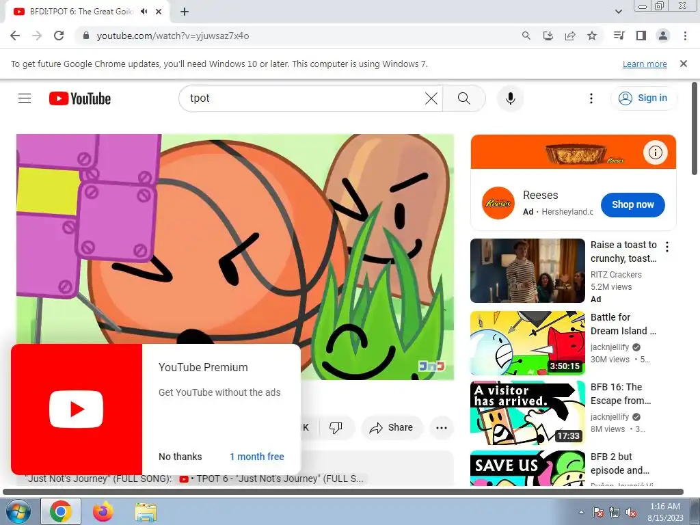Open the Reeses ad info icon

point(655,152)
